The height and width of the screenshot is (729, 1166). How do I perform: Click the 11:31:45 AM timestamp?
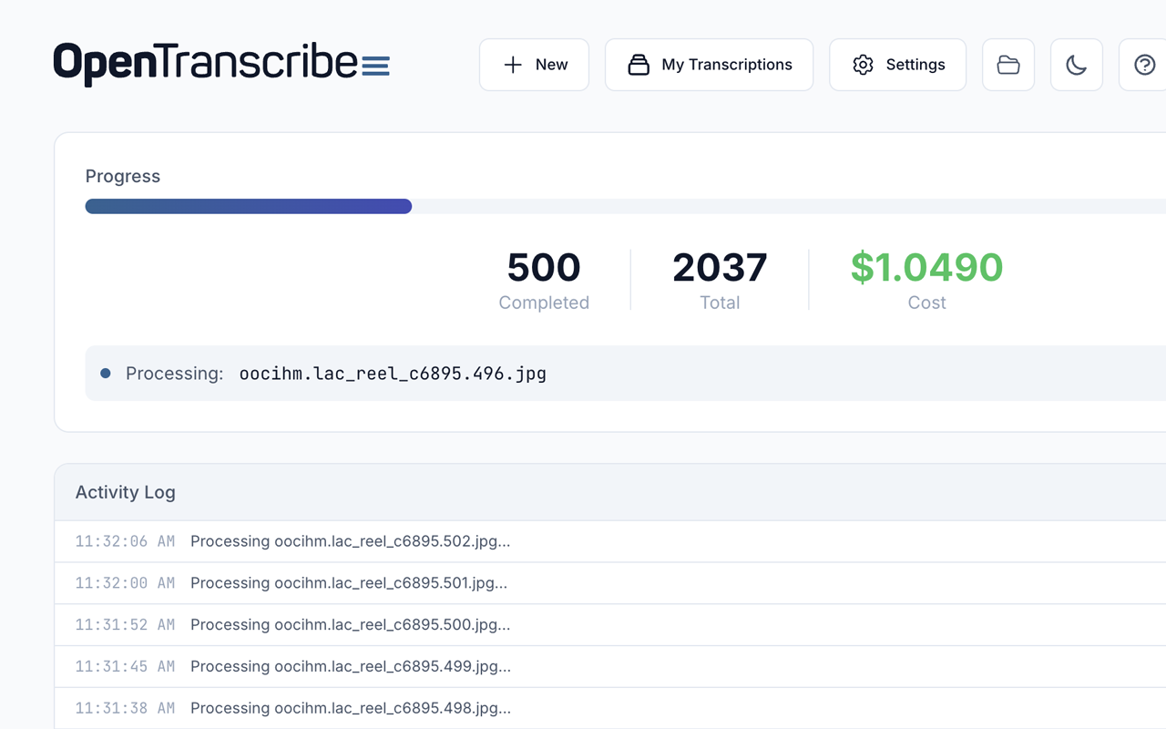(x=125, y=667)
